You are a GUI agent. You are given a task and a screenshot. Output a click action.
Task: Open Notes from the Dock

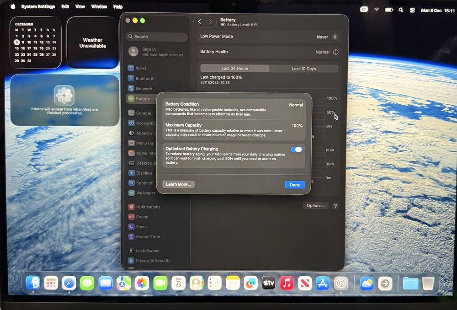tap(233, 283)
